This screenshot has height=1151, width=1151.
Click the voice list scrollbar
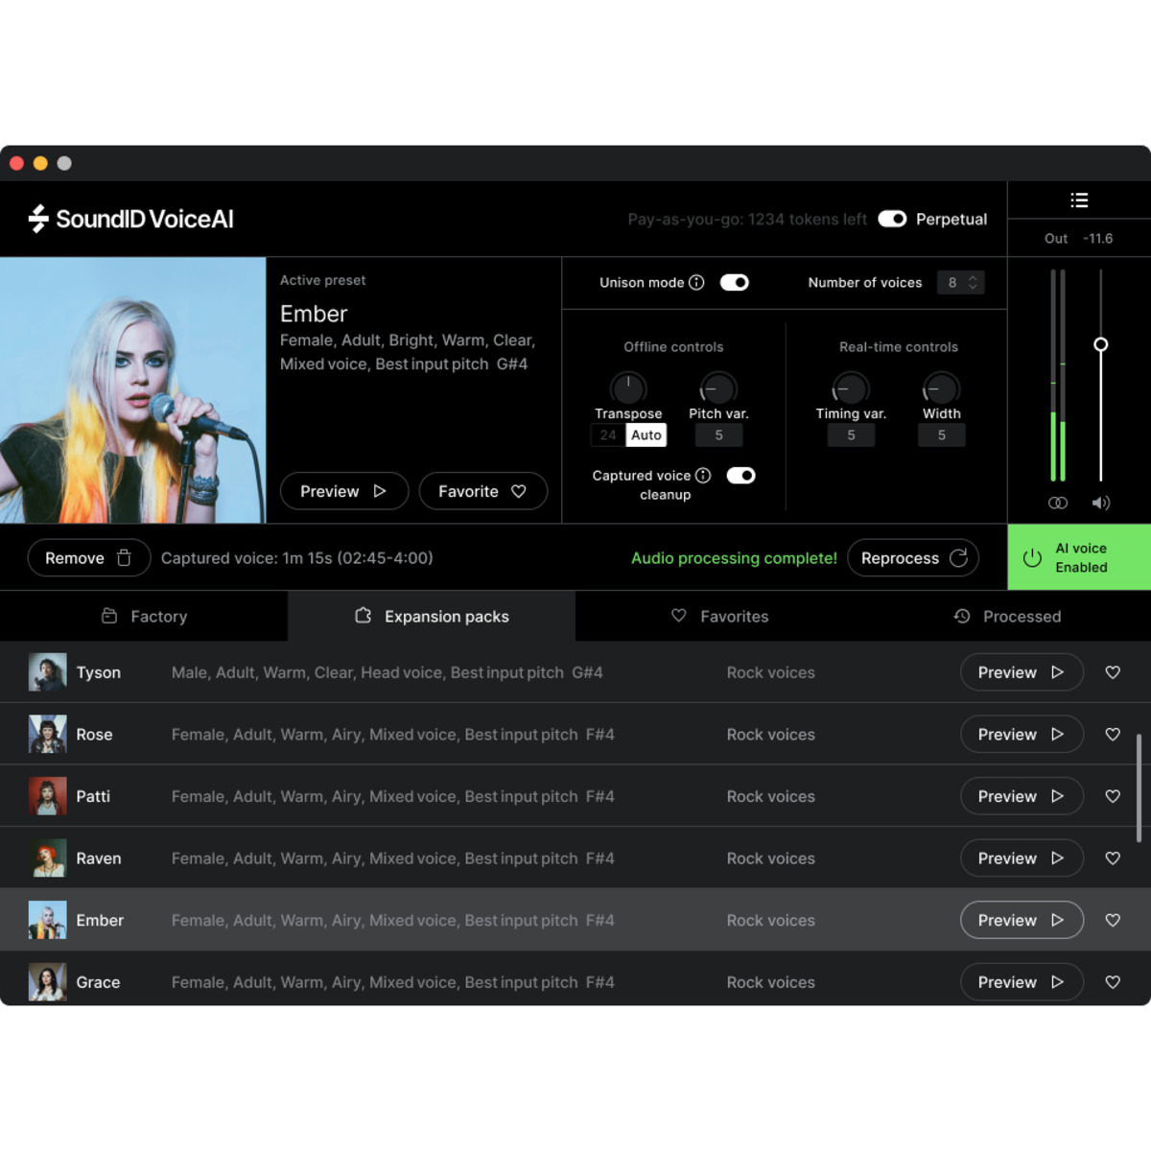tap(1139, 788)
